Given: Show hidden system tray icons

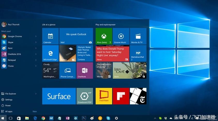Looking at the screenshot, I should [155, 118].
